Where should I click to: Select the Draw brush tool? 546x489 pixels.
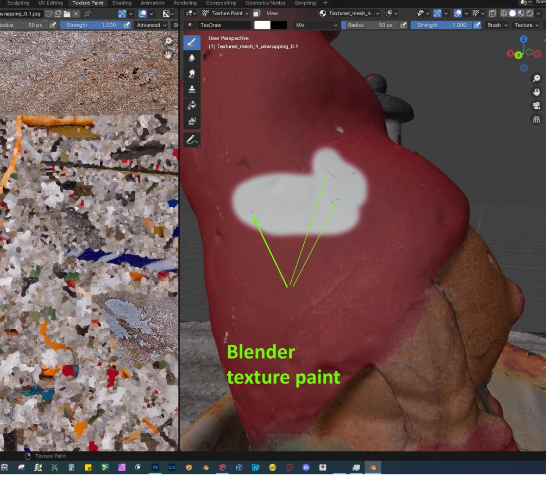click(x=192, y=41)
